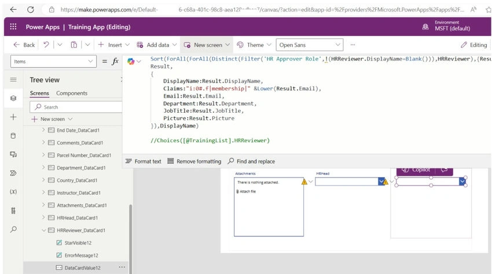
Task: Open the Copilot icon in formula bar
Action: (131, 61)
